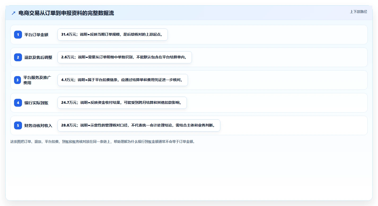Select the 平台订单金额 label
This screenshot has height=206, width=378.
[x=36, y=35]
